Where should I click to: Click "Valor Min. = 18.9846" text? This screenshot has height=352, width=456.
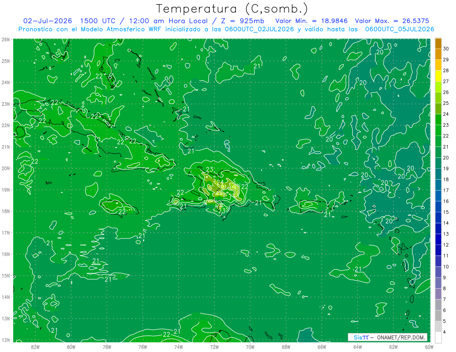(x=312, y=21)
